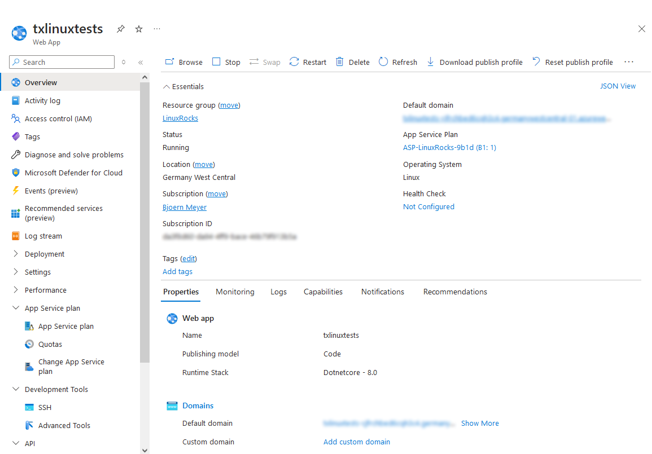Open Advanced Tools in the sidebar

pos(63,425)
